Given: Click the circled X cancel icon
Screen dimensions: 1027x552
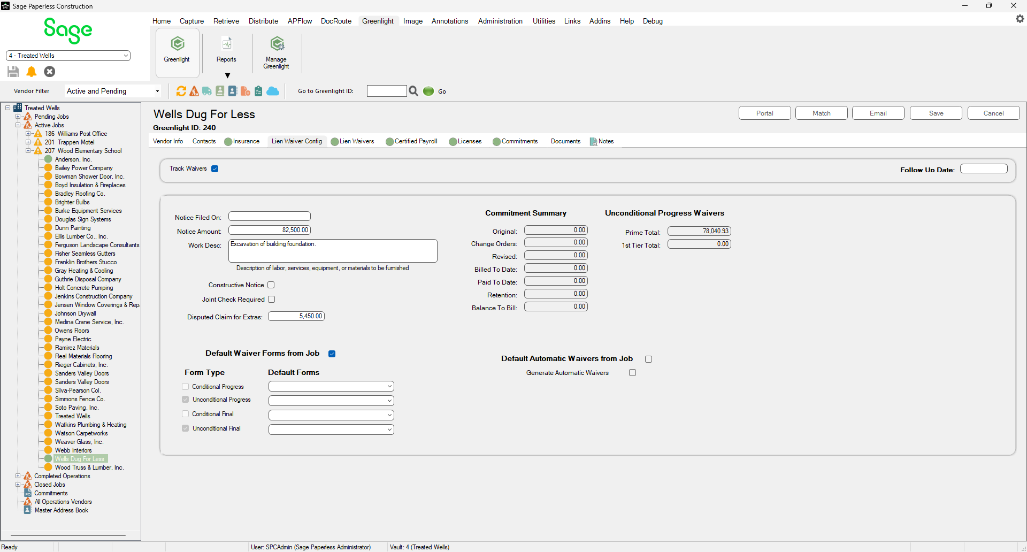Looking at the screenshot, I should click(x=50, y=71).
